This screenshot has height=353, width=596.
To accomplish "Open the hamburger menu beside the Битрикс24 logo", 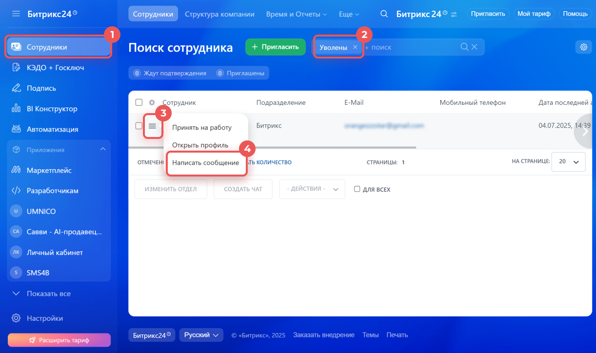I will (16, 14).
